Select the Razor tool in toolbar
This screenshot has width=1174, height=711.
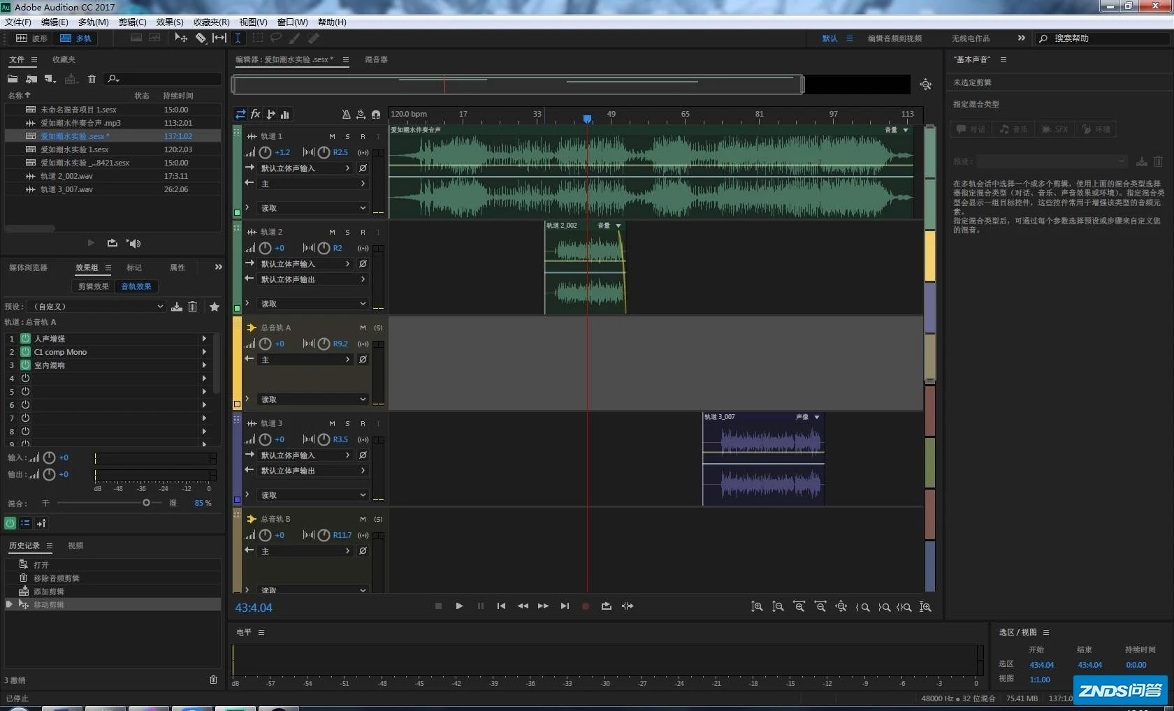coord(201,38)
